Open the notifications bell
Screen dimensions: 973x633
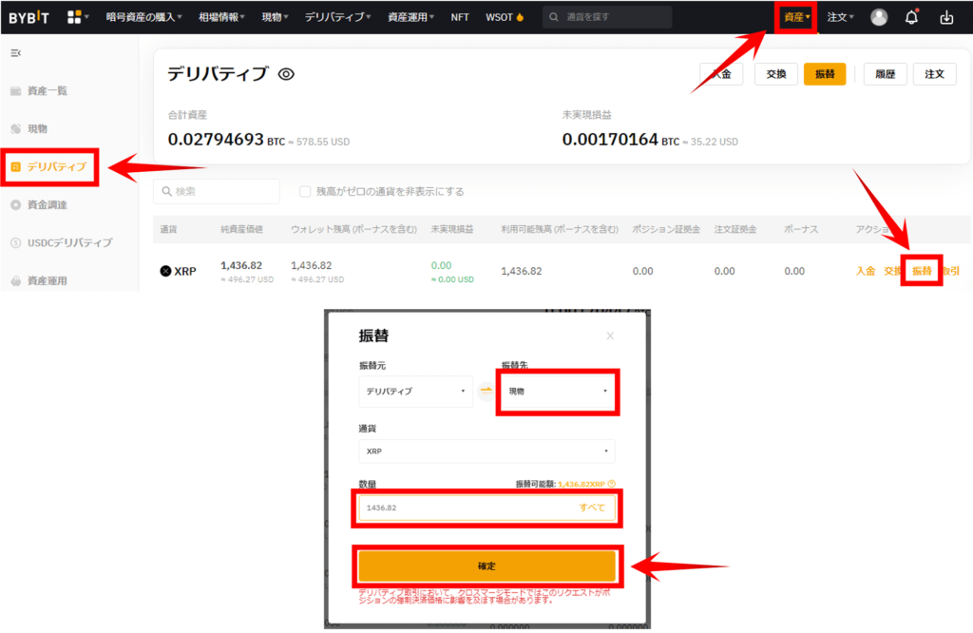(x=911, y=17)
